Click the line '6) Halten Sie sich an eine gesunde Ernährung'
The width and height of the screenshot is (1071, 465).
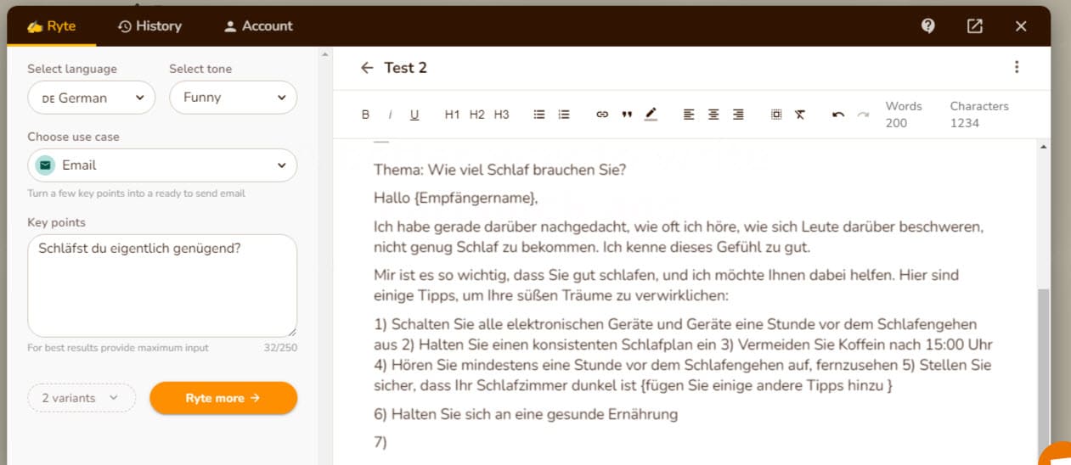[x=526, y=415]
